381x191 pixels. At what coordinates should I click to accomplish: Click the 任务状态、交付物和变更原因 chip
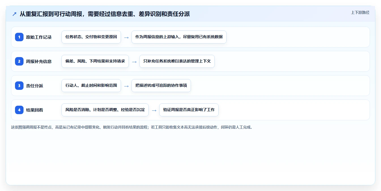click(91, 37)
